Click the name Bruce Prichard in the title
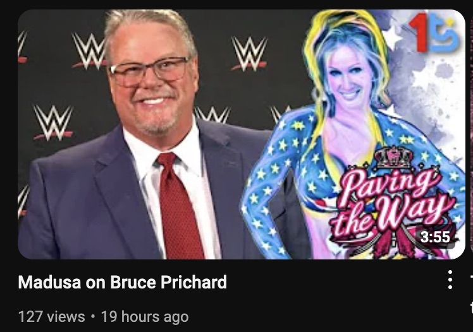473x332 pixels. [x=168, y=282]
